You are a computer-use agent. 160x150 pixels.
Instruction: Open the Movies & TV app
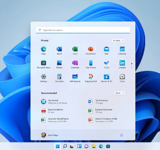[107, 78]
